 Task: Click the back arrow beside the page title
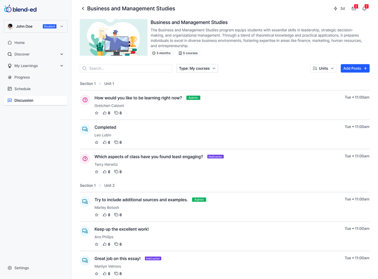(x=83, y=8)
